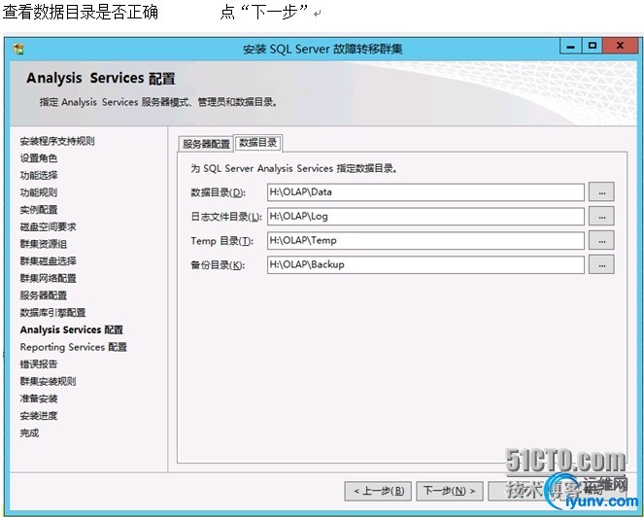Go back with the 上一步(B) button
Screen dimensions: 644x517
pyautogui.click(x=378, y=491)
